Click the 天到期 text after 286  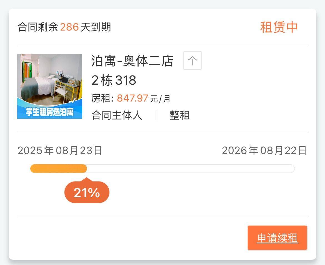click(96, 27)
